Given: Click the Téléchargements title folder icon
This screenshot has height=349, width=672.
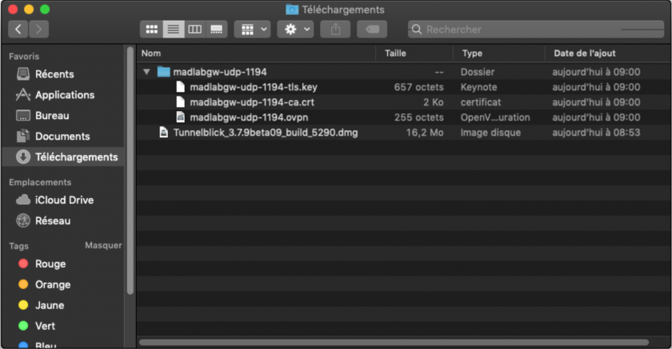Looking at the screenshot, I should [x=292, y=10].
